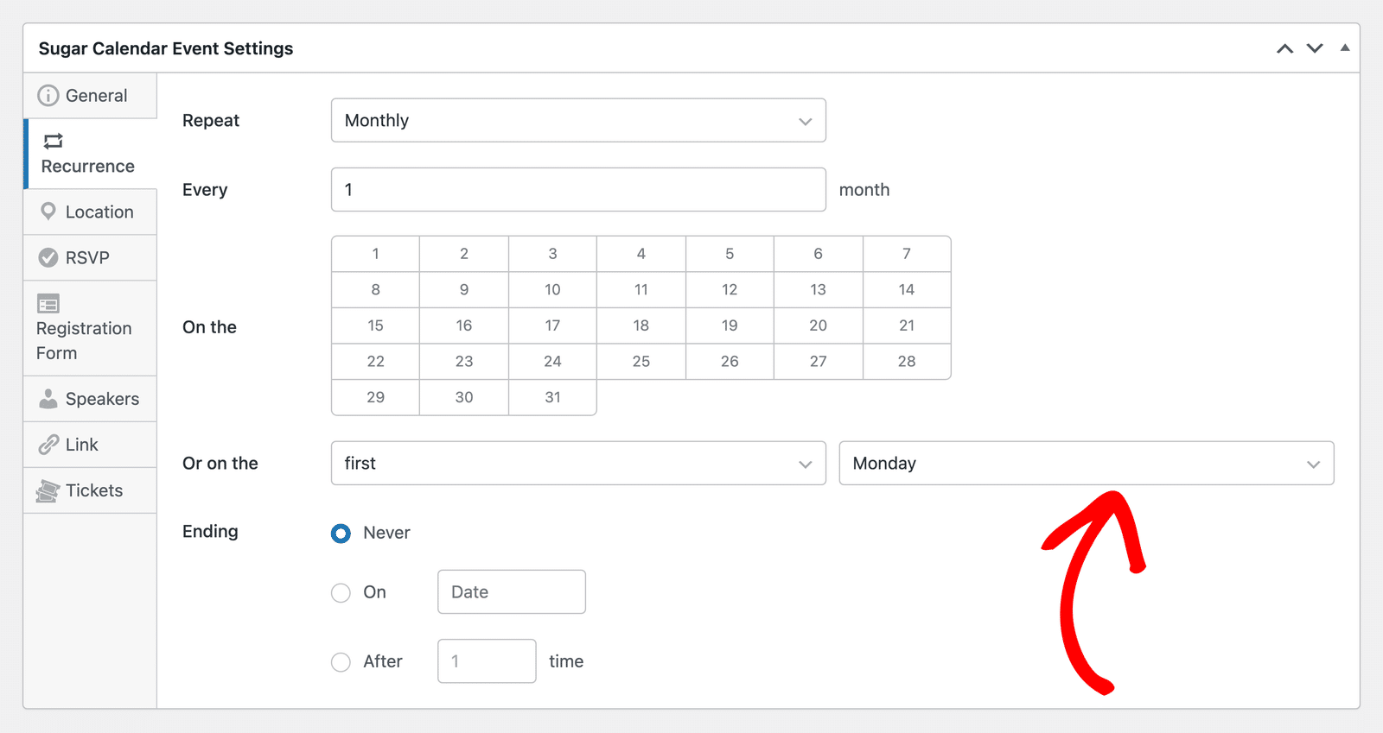Viewport: 1383px width, 733px height.
Task: Open the Repeat Monthly dropdown
Action: (x=578, y=120)
